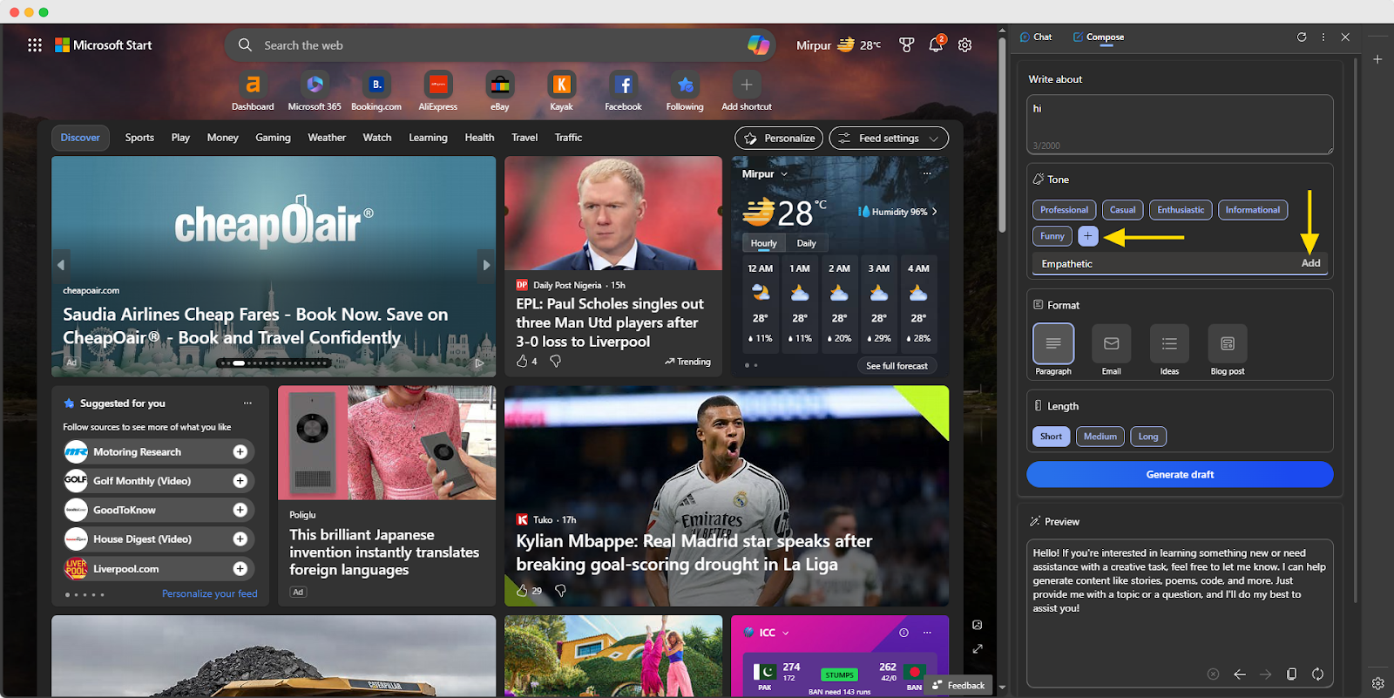Follow Motoring Research source

240,451
